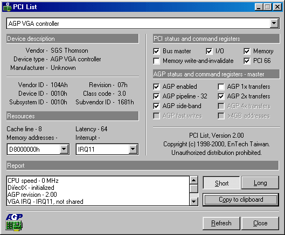Click the Close button at bottom
285x235 pixels.
260,223
